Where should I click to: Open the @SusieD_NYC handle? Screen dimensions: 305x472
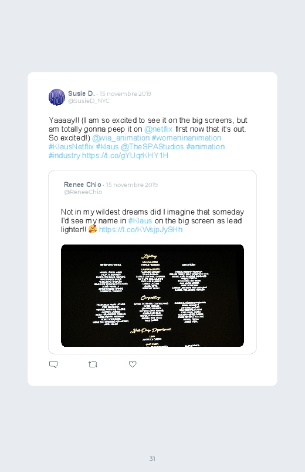89,101
